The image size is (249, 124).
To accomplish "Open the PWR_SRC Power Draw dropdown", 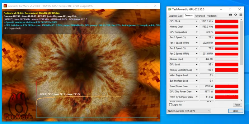I will coord(197,97).
